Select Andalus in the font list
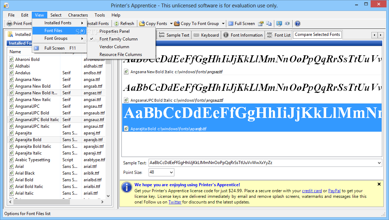Image resolution: width=389 pixels, height=220 pixels. click(x=23, y=73)
